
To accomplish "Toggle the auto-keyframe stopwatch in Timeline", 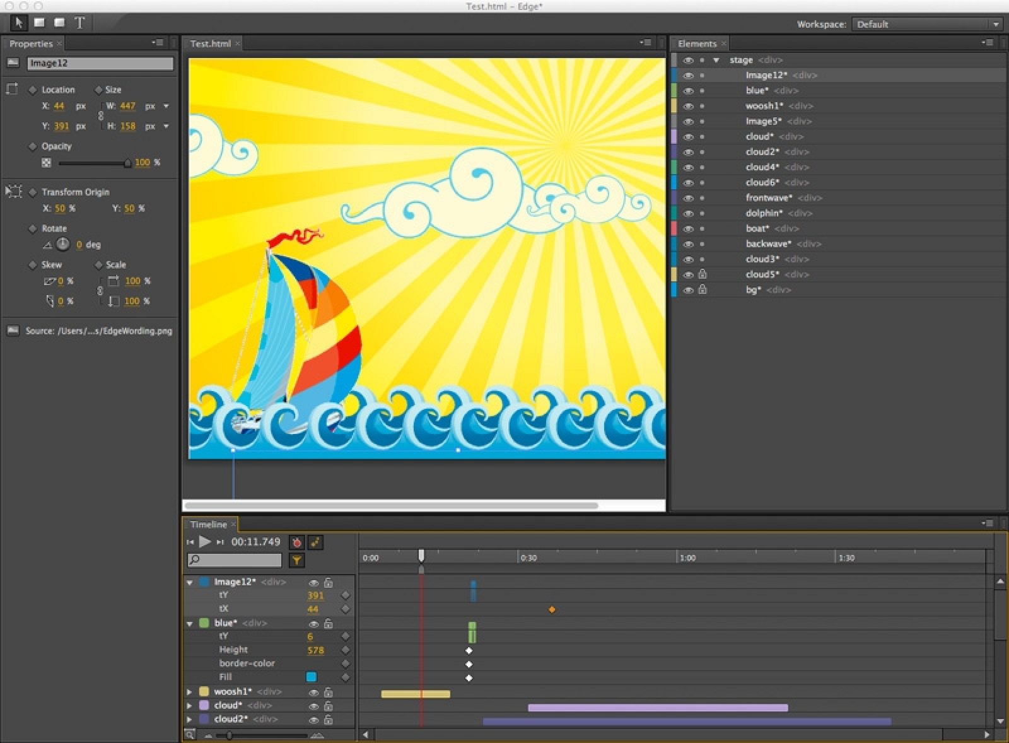I will pyautogui.click(x=296, y=541).
